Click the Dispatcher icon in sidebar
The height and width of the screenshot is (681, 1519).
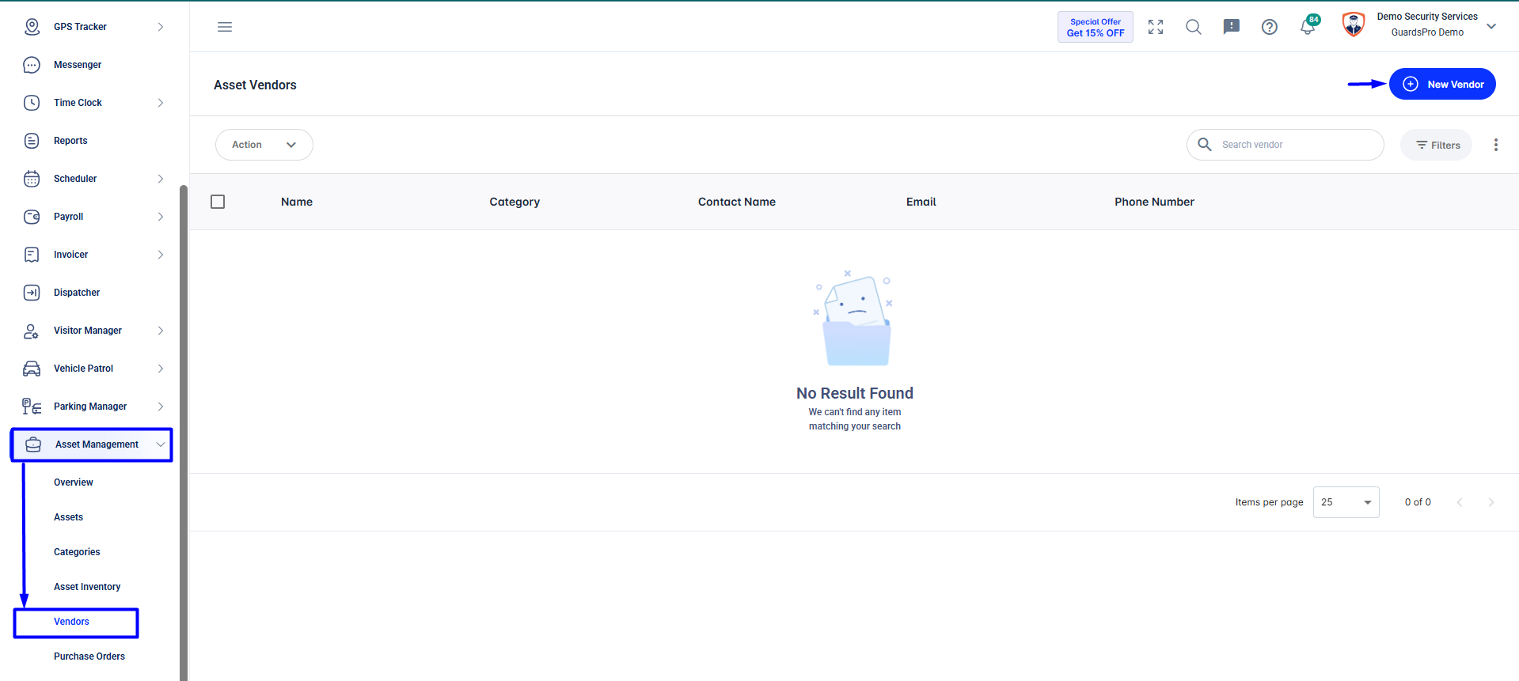click(32, 293)
